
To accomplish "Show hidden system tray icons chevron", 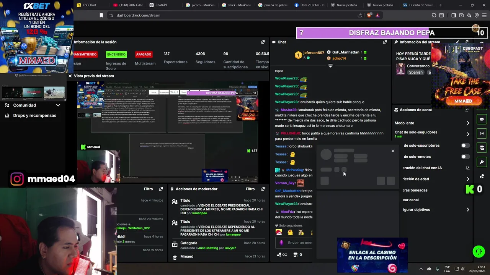I will [421, 269].
